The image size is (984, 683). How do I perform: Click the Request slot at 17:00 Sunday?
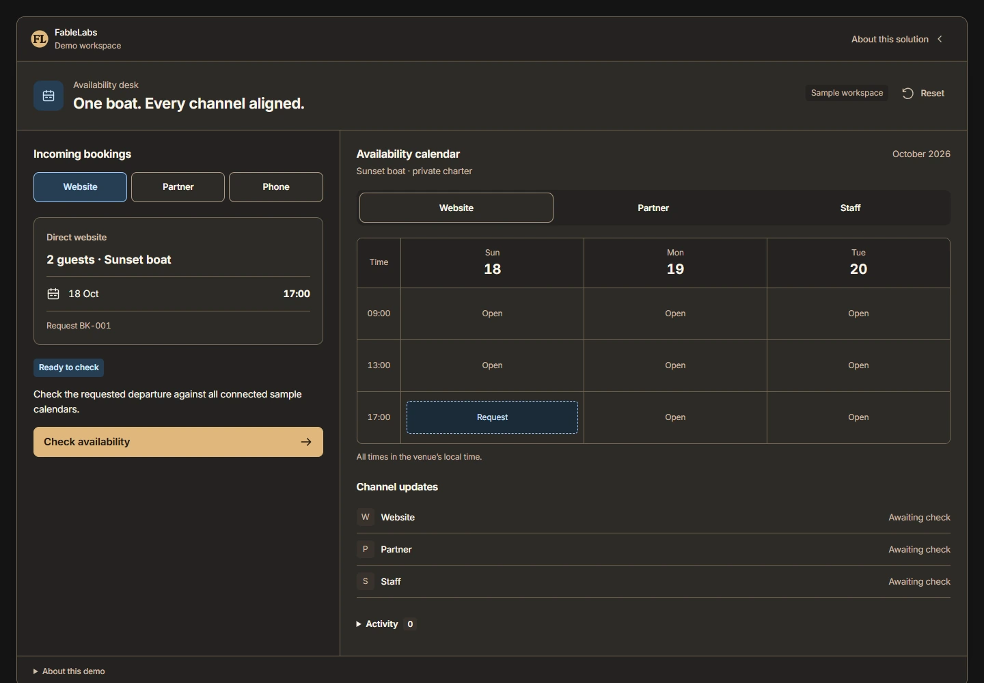[x=492, y=417]
